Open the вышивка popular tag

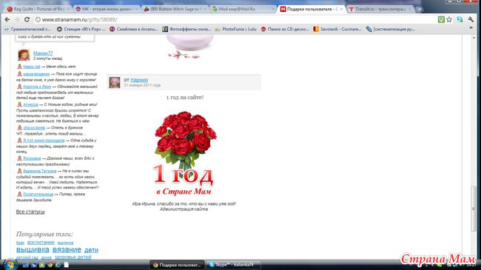(33, 250)
